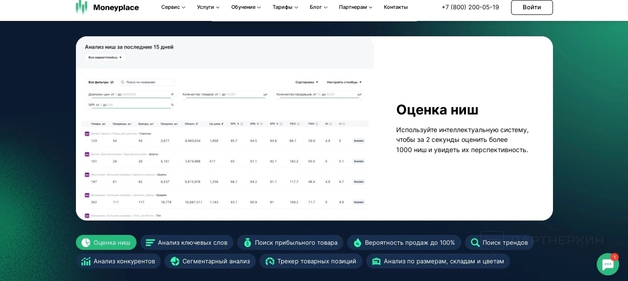Expand the Сервис dropdown menu

click(x=173, y=7)
